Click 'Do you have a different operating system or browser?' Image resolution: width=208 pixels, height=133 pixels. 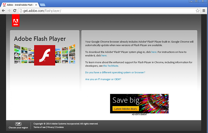pos(115,72)
